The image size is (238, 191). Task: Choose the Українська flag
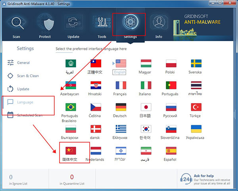[196, 129]
